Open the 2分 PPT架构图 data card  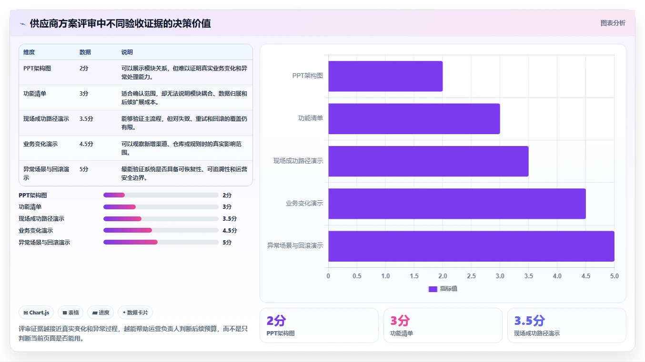[x=319, y=325]
